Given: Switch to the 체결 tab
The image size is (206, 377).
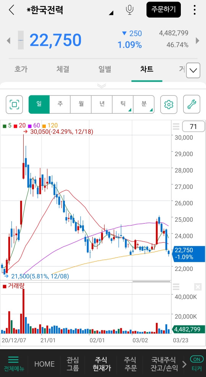Looking at the screenshot, I should click(x=63, y=69).
